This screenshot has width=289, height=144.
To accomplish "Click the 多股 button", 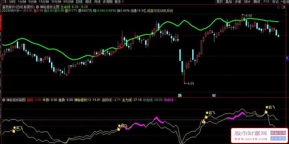I will click(x=238, y=2).
